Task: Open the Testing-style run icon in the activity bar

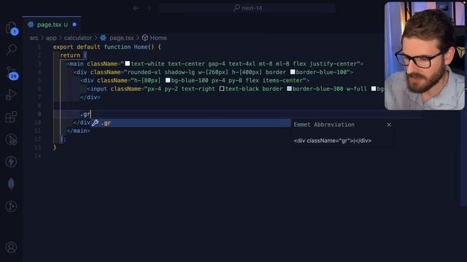Action: point(12,139)
